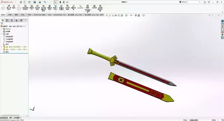
Task: Expand the Save dropdown arrow
Action: click(37, 2)
